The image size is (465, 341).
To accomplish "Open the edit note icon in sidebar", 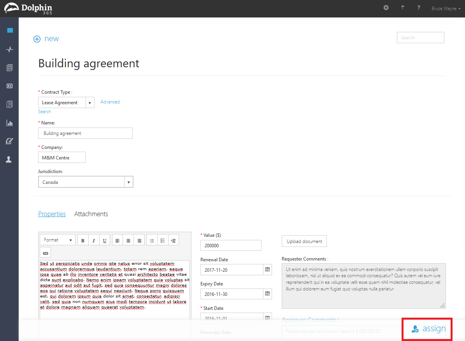I will click(9, 141).
